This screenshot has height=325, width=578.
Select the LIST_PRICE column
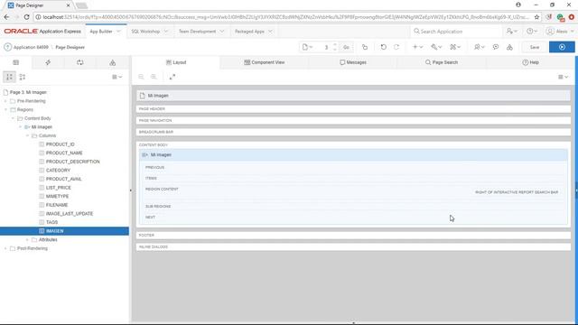[x=58, y=188]
